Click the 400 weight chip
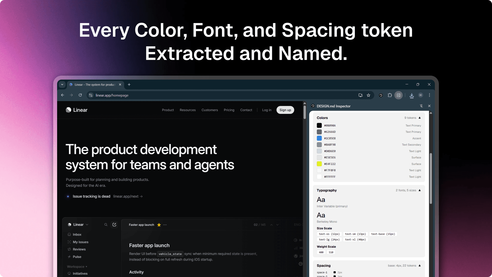492x277 pixels. (321, 252)
